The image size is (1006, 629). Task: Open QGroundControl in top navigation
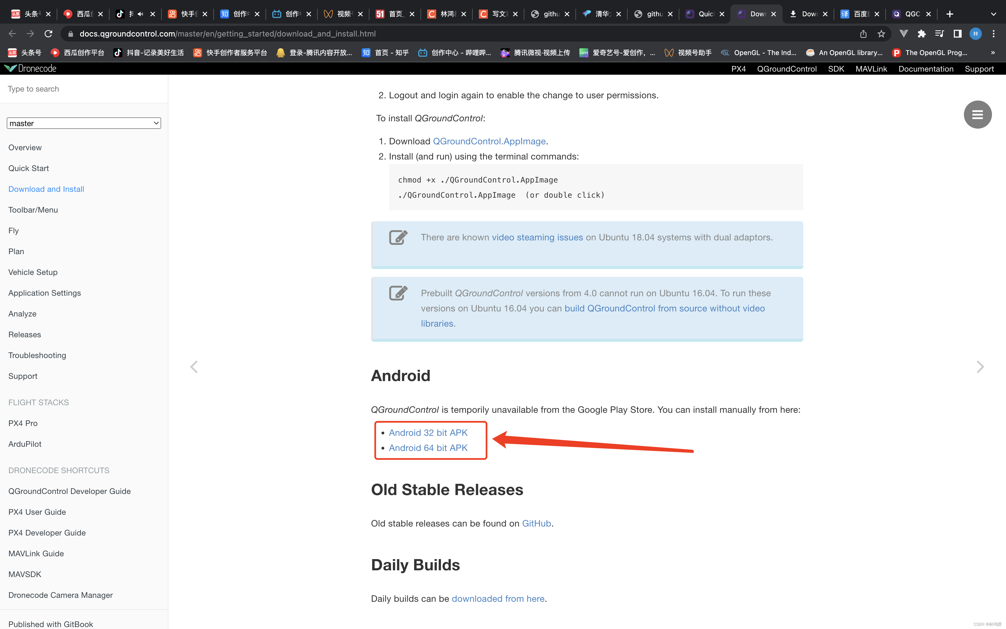pyautogui.click(x=786, y=69)
